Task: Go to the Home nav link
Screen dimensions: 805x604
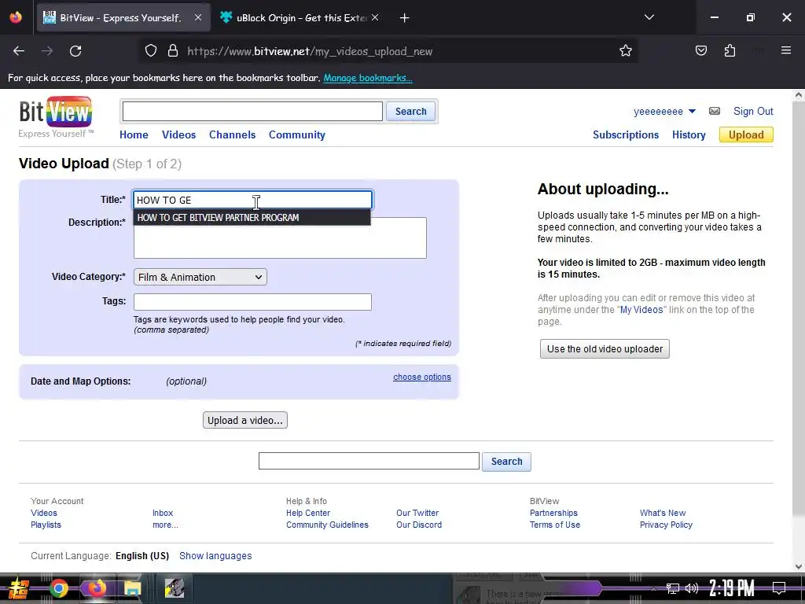Action: coord(134,134)
